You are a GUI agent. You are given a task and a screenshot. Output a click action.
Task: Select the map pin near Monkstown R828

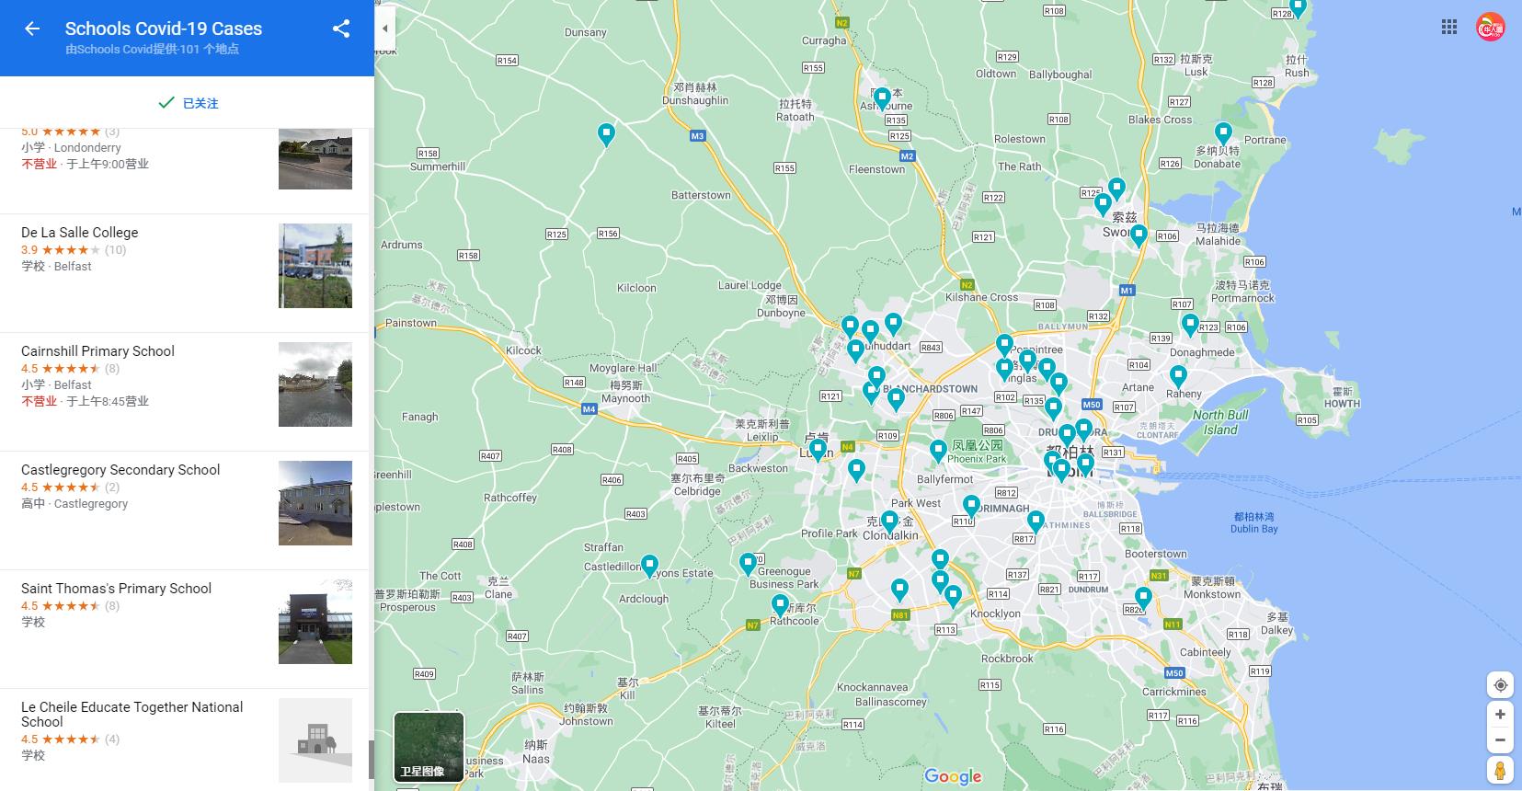click(1143, 598)
